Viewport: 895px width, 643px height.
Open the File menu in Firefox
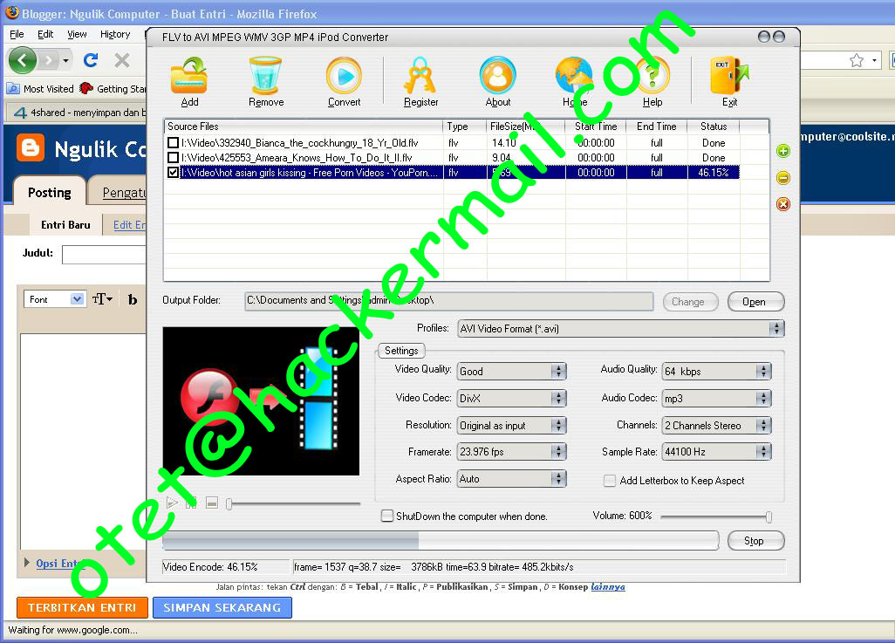17,34
